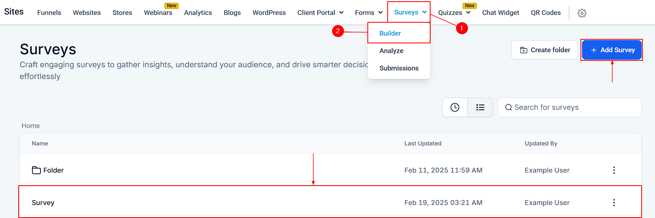This screenshot has width=655, height=218.
Task: Expand the Forms dropdown
Action: pyautogui.click(x=380, y=13)
